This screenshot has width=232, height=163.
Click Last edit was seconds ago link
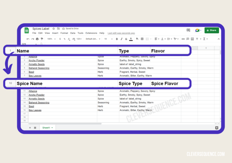tap(121, 33)
